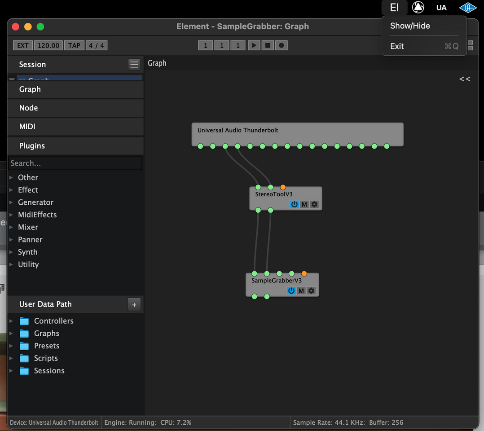Viewport: 484px width, 431px height.
Task: Click the Graph tab label above canvas
Action: [157, 63]
